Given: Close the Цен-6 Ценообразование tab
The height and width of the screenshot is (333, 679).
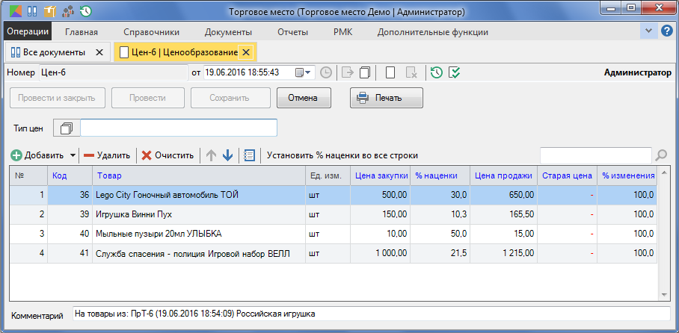Looking at the screenshot, I should click(245, 52).
